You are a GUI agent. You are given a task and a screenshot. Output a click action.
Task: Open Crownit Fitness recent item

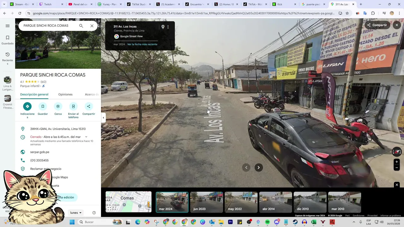[x=8, y=102]
